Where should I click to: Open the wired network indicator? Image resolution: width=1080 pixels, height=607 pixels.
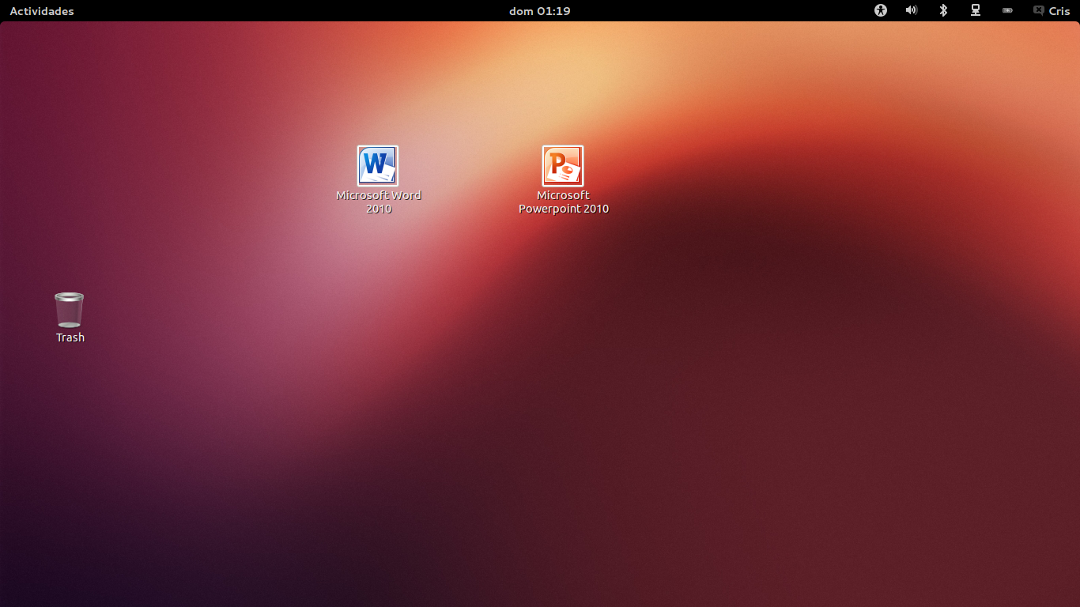click(x=976, y=10)
